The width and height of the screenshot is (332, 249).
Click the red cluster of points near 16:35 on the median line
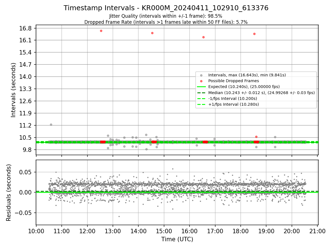(x=205, y=142)
